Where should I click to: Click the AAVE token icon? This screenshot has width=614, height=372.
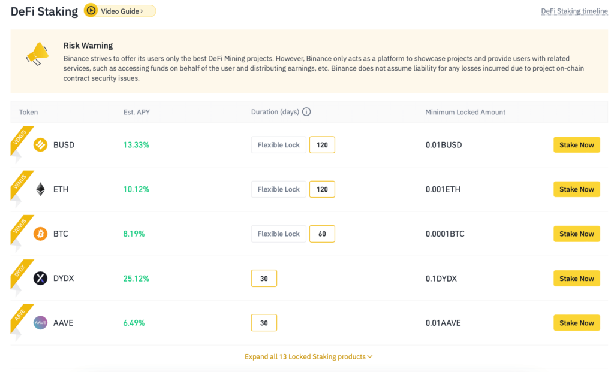click(x=40, y=322)
